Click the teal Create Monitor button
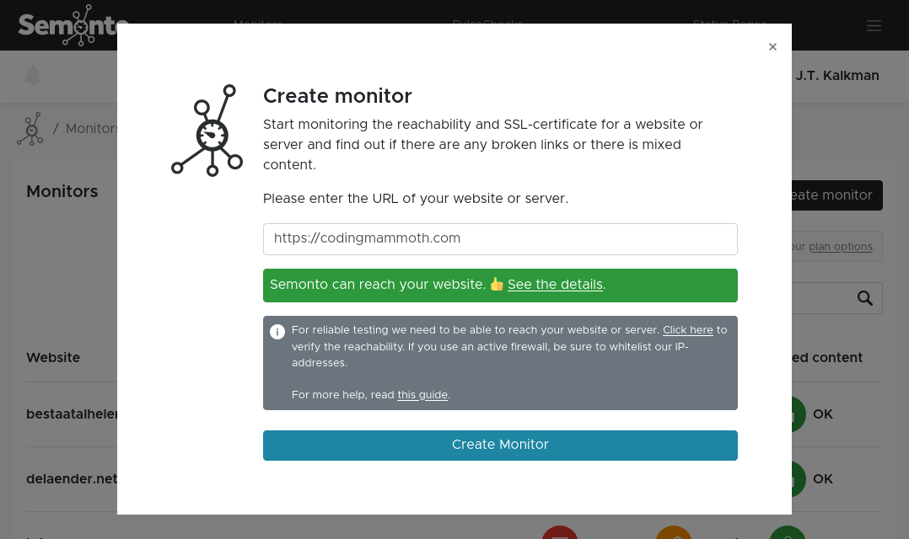Screen dimensions: 909x539 [500, 445]
